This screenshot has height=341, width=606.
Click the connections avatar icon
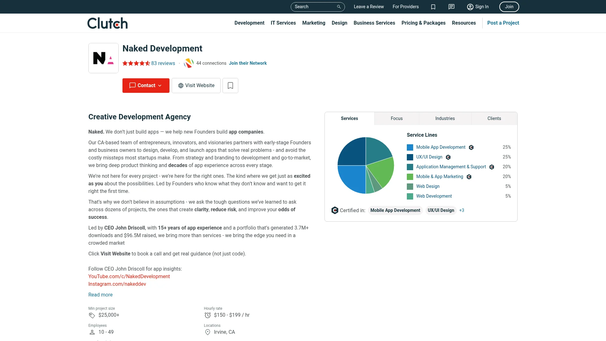[x=188, y=63]
